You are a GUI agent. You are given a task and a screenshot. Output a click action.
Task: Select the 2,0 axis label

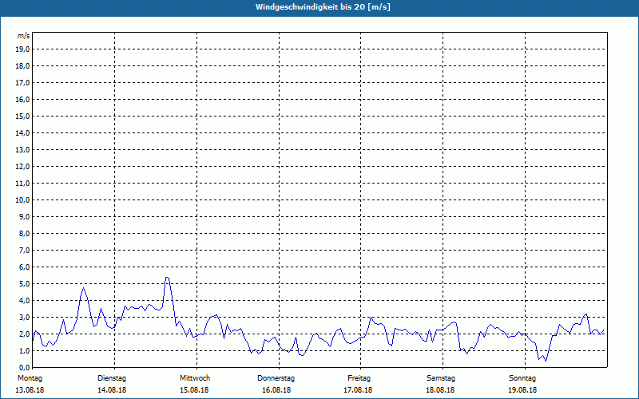[x=23, y=334]
